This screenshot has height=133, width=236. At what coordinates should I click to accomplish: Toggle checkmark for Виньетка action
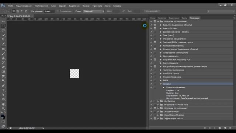point(151,25)
